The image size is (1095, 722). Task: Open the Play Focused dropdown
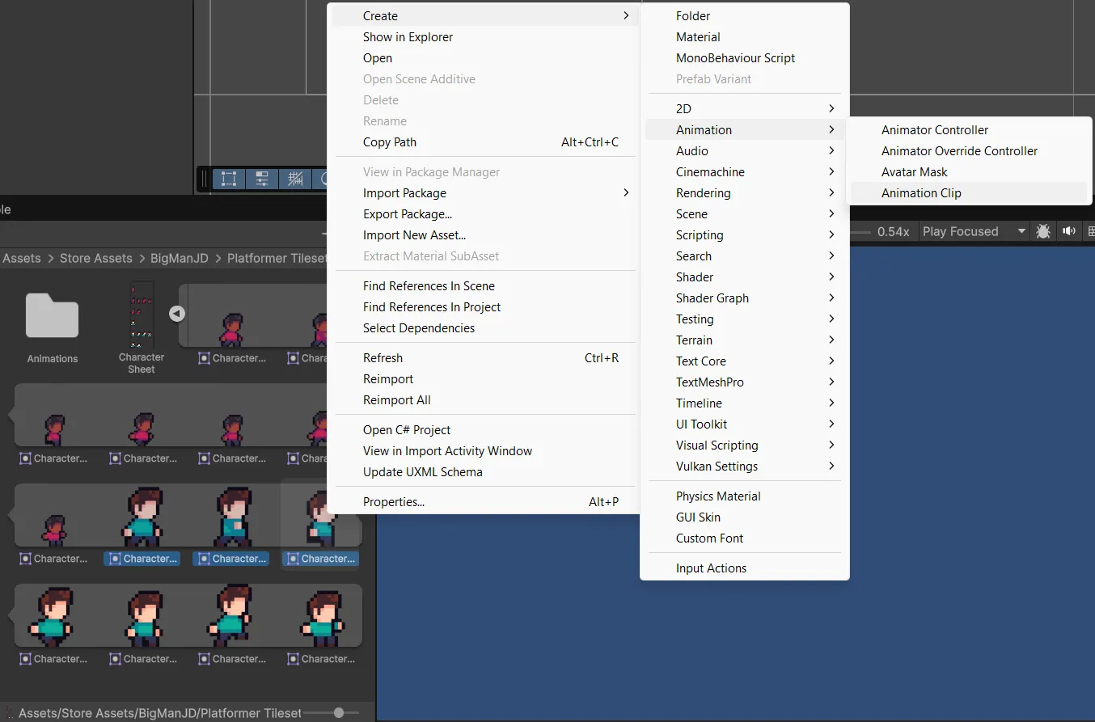click(974, 231)
